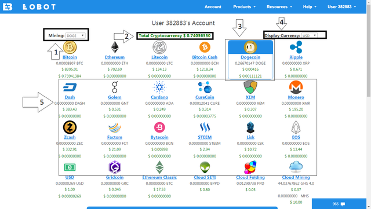The height and width of the screenshot is (209, 371).
Task: Open the Zcash link
Action: (x=70, y=137)
